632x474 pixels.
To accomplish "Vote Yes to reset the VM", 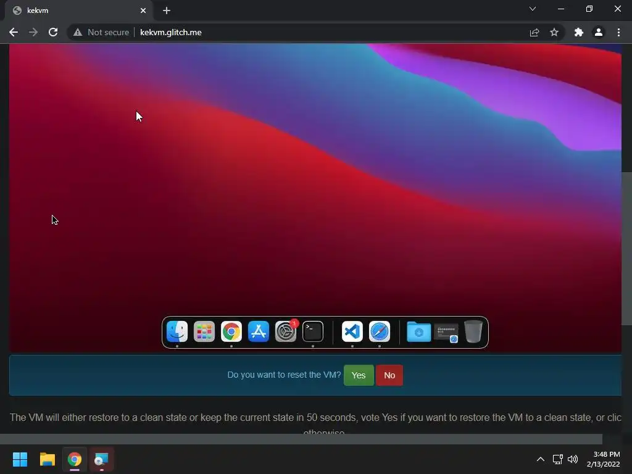I will (x=359, y=375).
